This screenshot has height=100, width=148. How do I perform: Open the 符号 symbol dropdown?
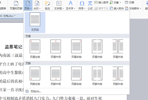(82, 5)
